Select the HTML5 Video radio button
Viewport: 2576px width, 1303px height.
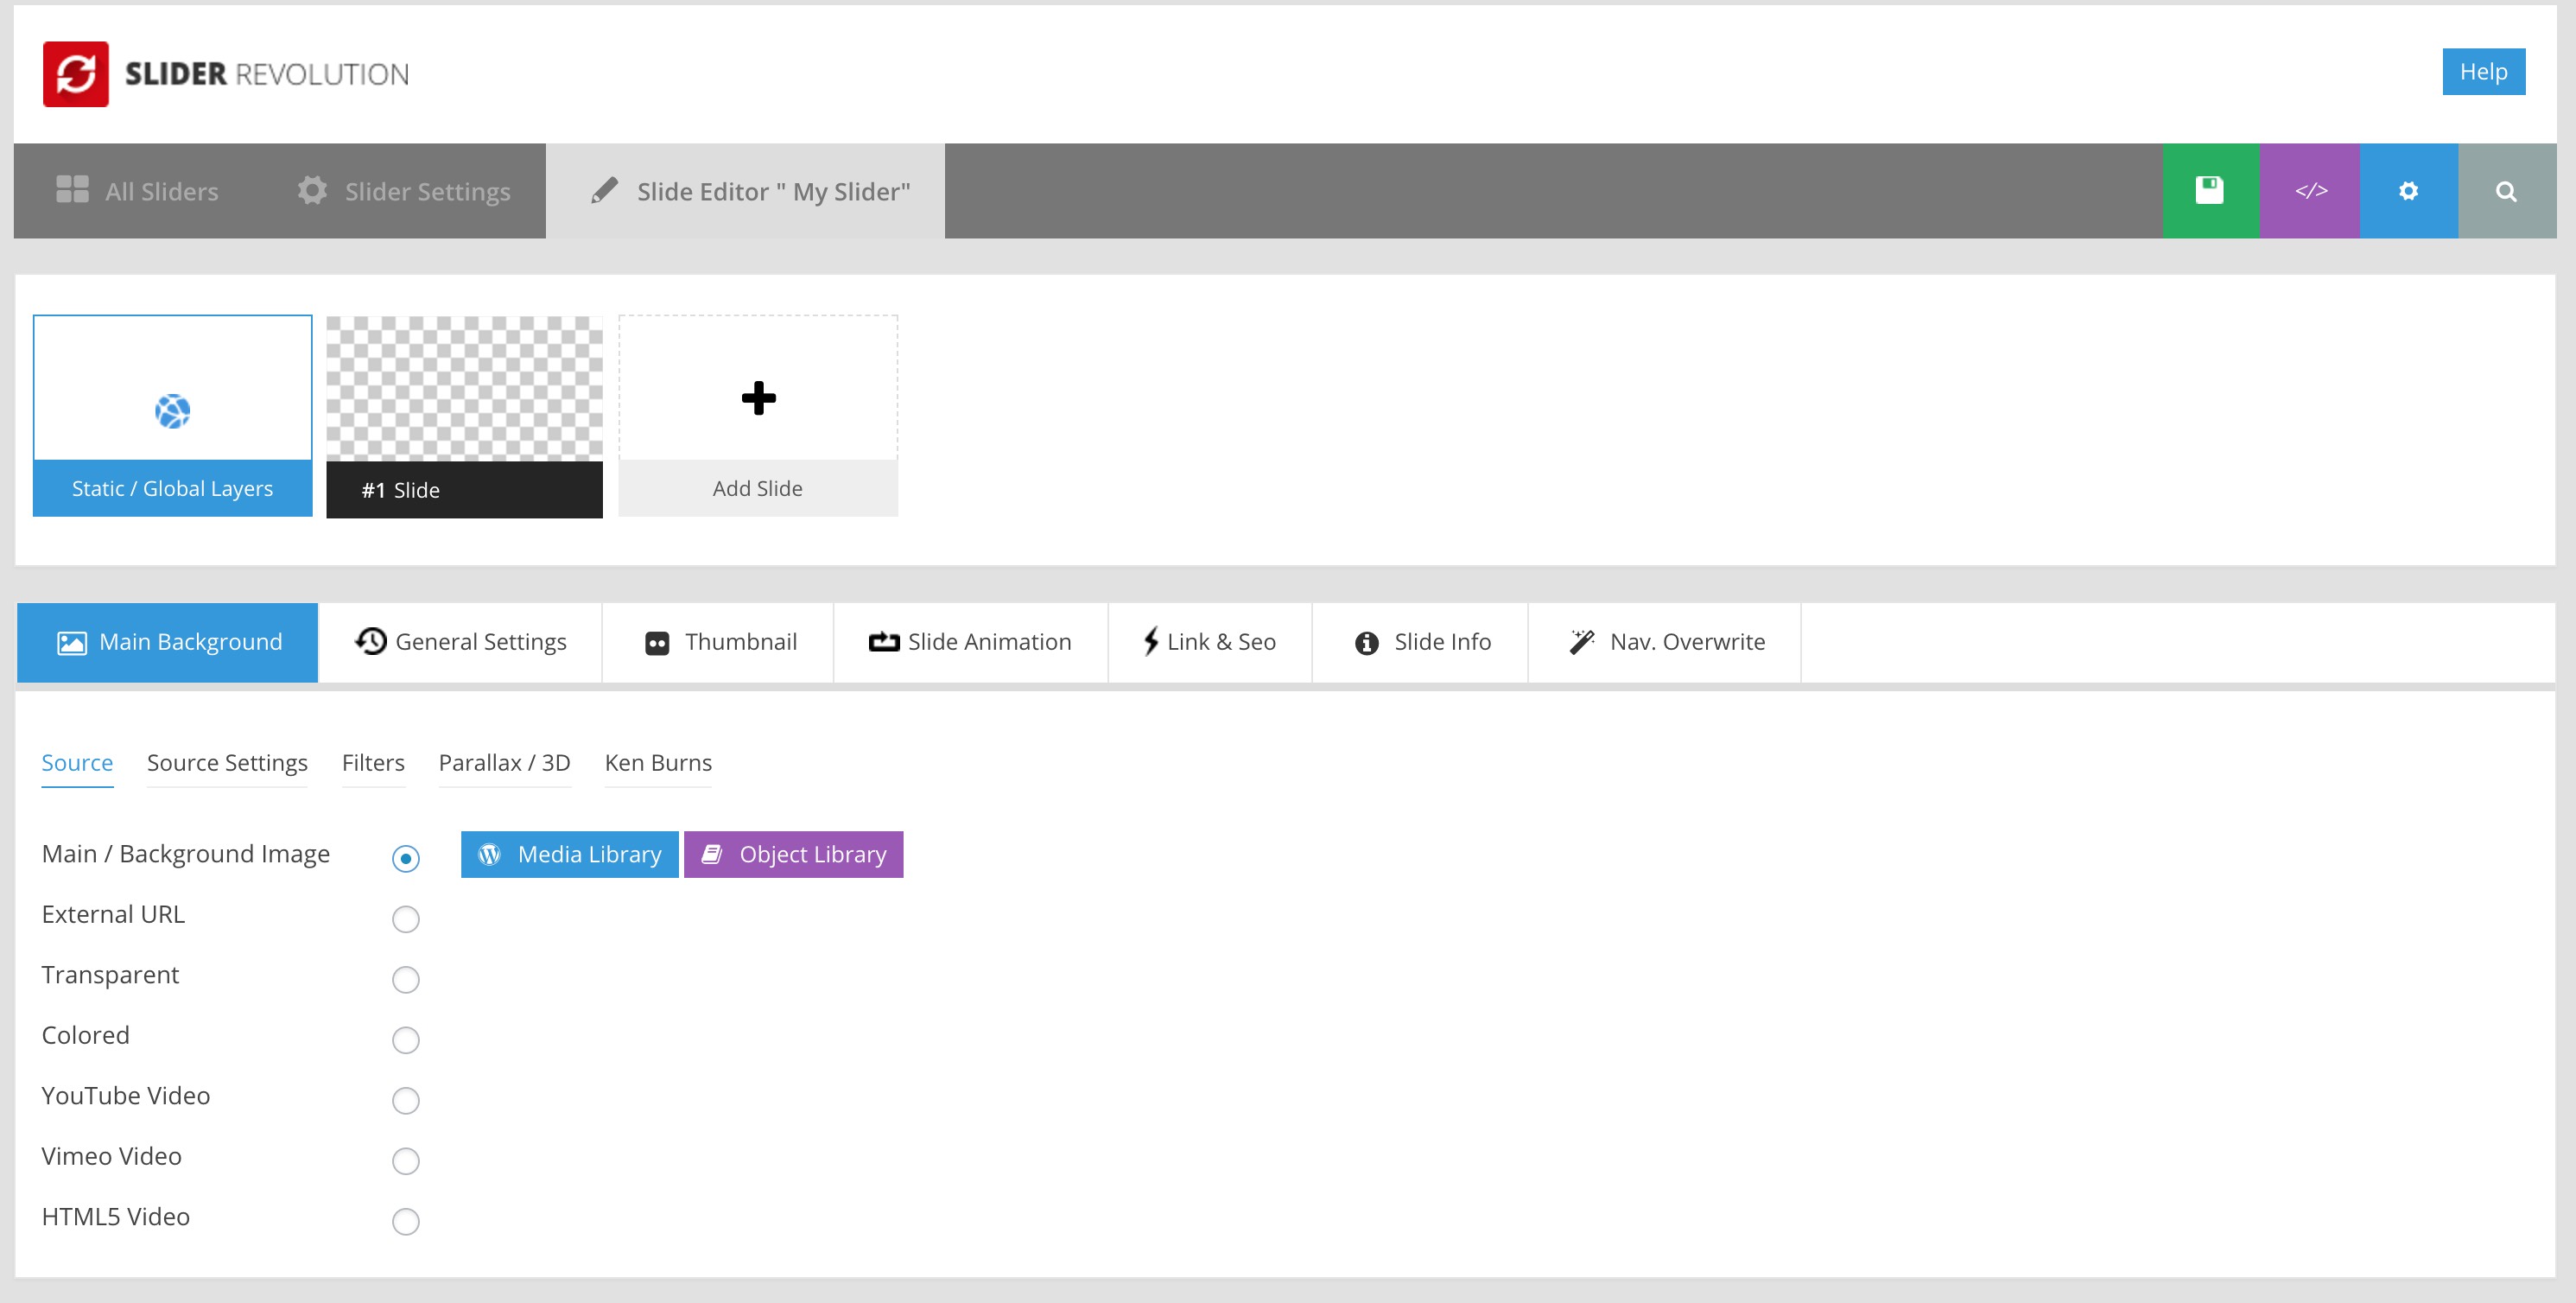(406, 1221)
